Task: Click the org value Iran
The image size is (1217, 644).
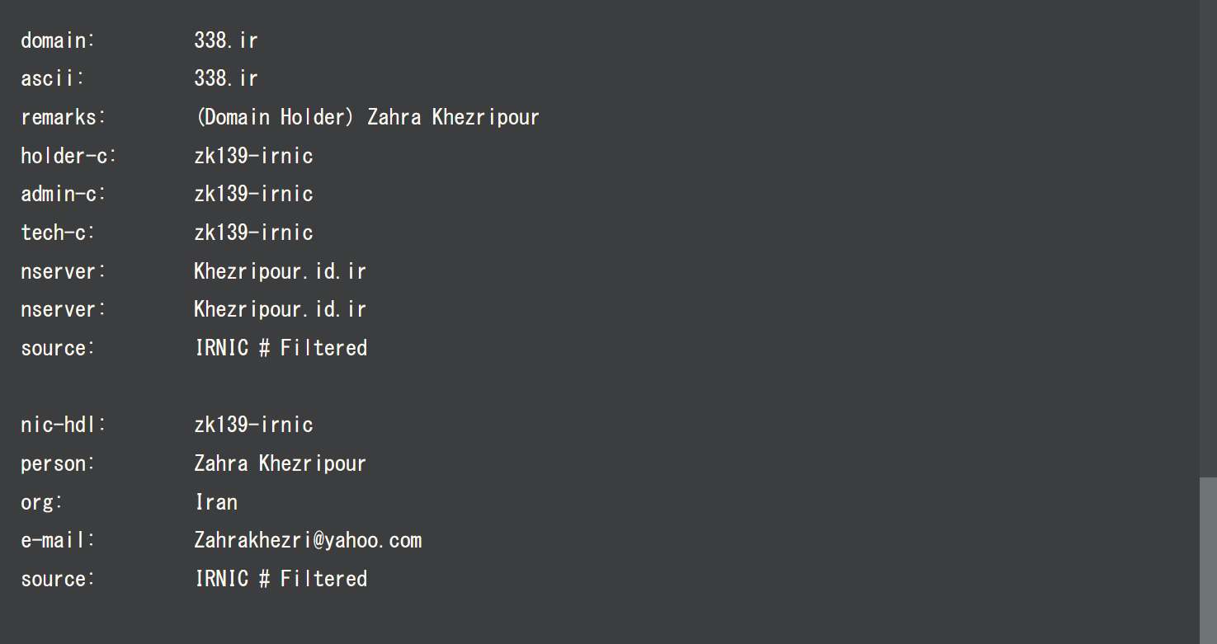Action: pos(216,502)
